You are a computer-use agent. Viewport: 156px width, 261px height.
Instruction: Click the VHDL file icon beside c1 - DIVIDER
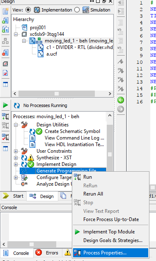(41, 47)
